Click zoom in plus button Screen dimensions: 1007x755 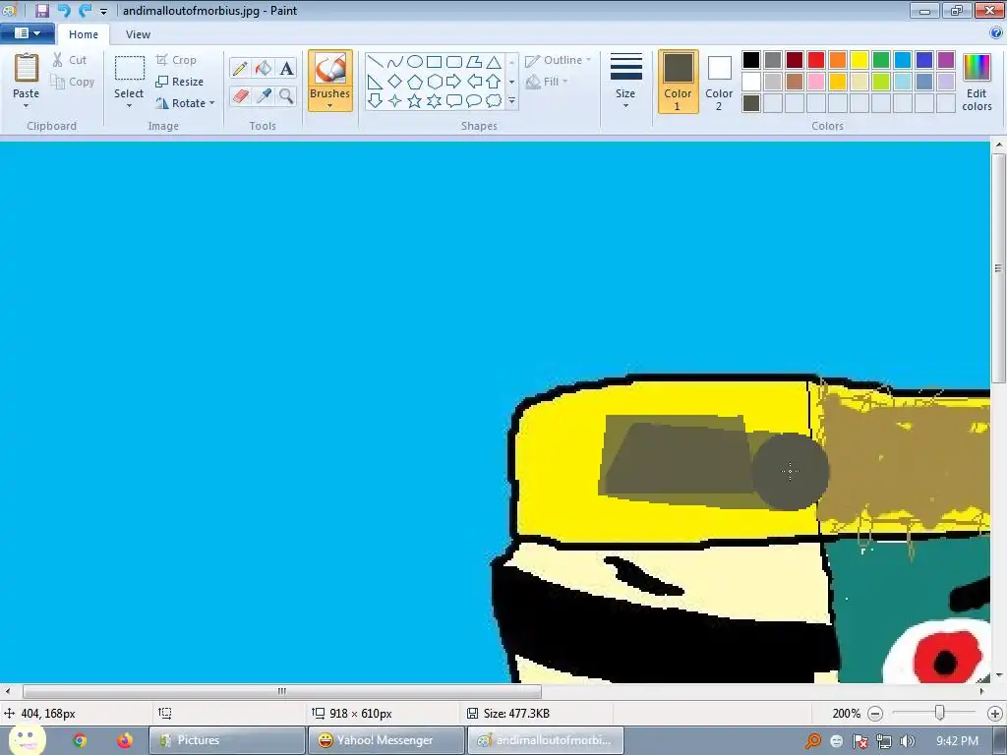(994, 714)
